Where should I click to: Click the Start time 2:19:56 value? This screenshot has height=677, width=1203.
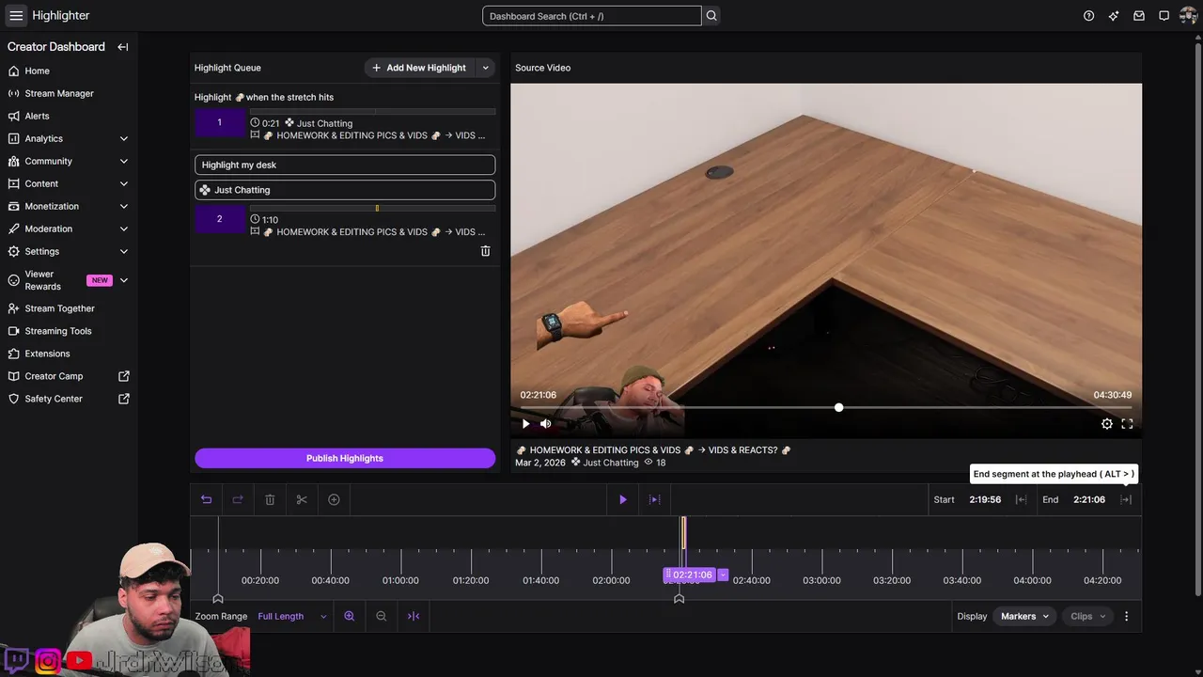985,499
